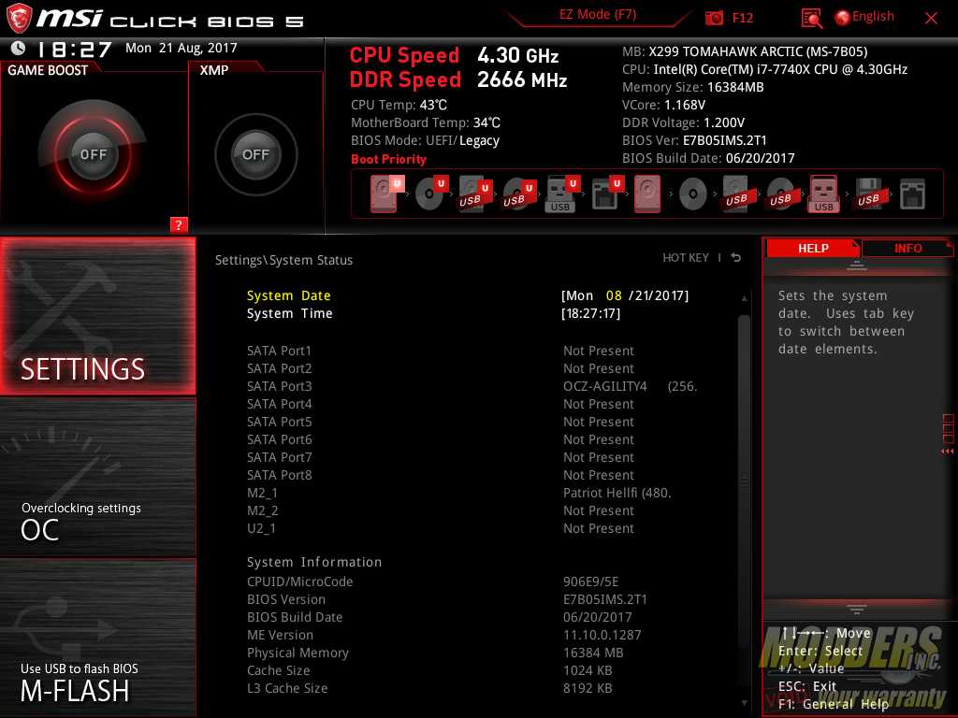
Task: Click the System Time value 18:27:17
Action: [x=591, y=313]
